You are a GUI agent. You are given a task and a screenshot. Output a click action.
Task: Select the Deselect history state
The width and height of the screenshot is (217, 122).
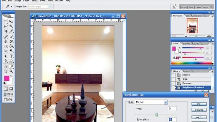pos(193,75)
